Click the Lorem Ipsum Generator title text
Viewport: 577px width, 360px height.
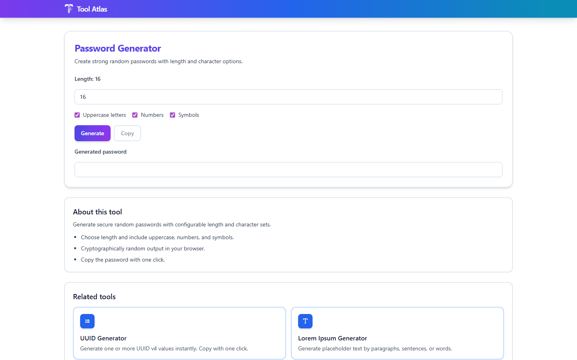pos(333,338)
